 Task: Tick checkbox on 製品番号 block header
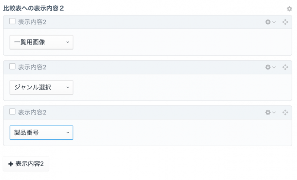pos(12,112)
